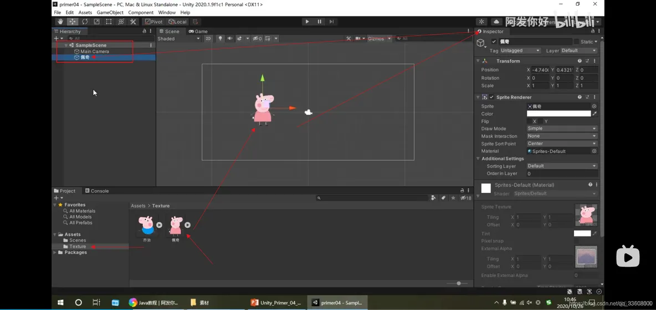Open Draw Mode Simple dropdown
The height and width of the screenshot is (310, 656).
pyautogui.click(x=562, y=129)
